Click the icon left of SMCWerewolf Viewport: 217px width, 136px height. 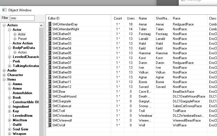tap(50, 120)
